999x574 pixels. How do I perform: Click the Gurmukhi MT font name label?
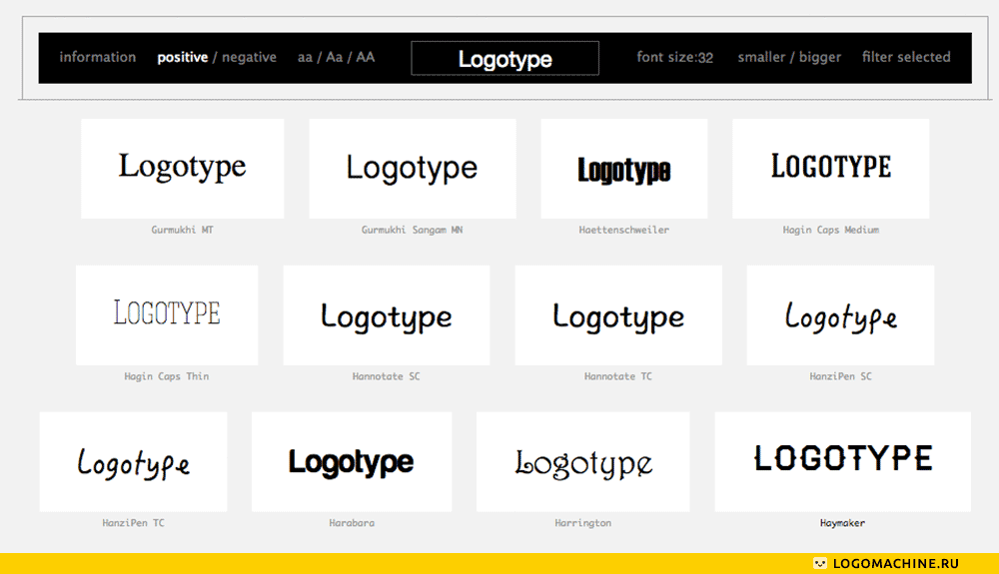click(182, 230)
